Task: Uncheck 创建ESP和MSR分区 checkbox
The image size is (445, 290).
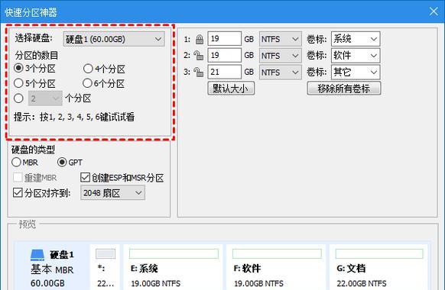Action: pyautogui.click(x=85, y=178)
